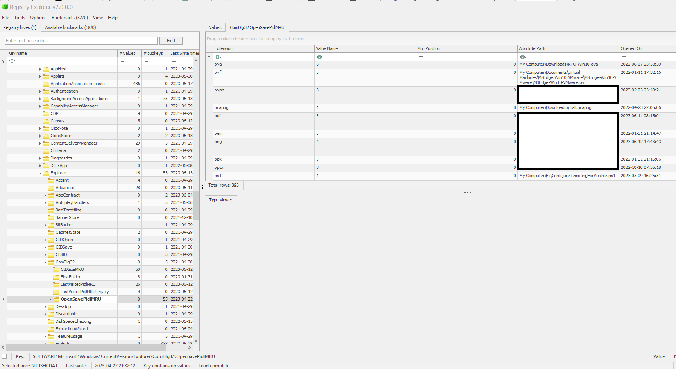Screen dimensions: 676x369
Task: Expand the AppHost tree node
Action: pyautogui.click(x=40, y=69)
